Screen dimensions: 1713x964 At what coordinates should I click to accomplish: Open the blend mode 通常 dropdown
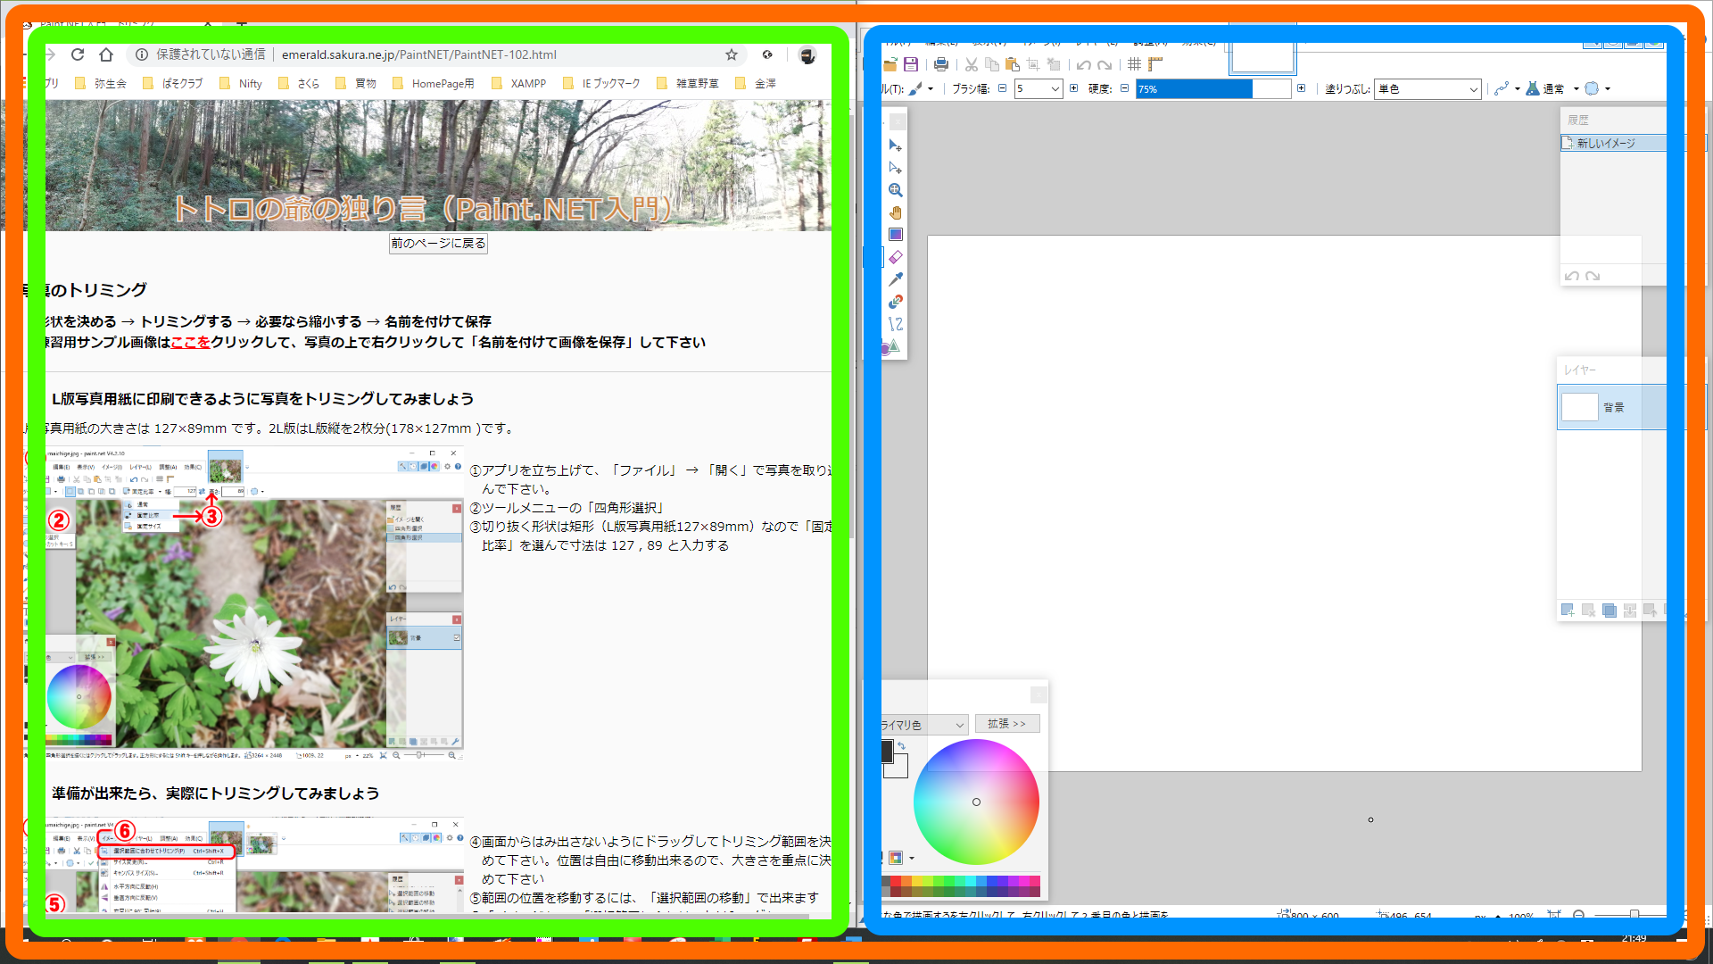point(1553,88)
